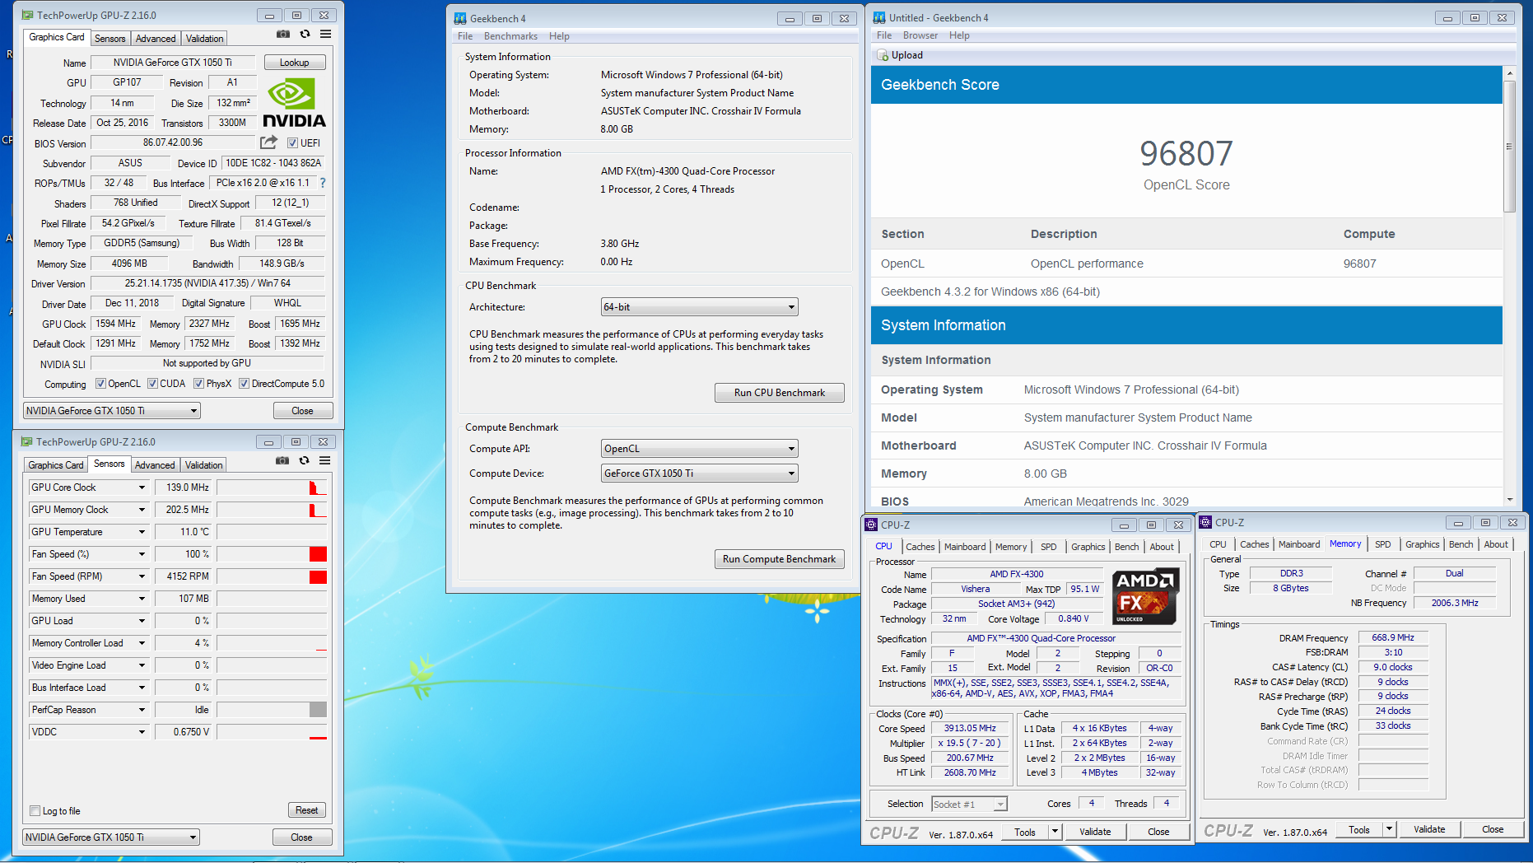This screenshot has width=1533, height=863.
Task: Open the Socket #1 selection dropdown in CPU-Z
Action: [970, 805]
